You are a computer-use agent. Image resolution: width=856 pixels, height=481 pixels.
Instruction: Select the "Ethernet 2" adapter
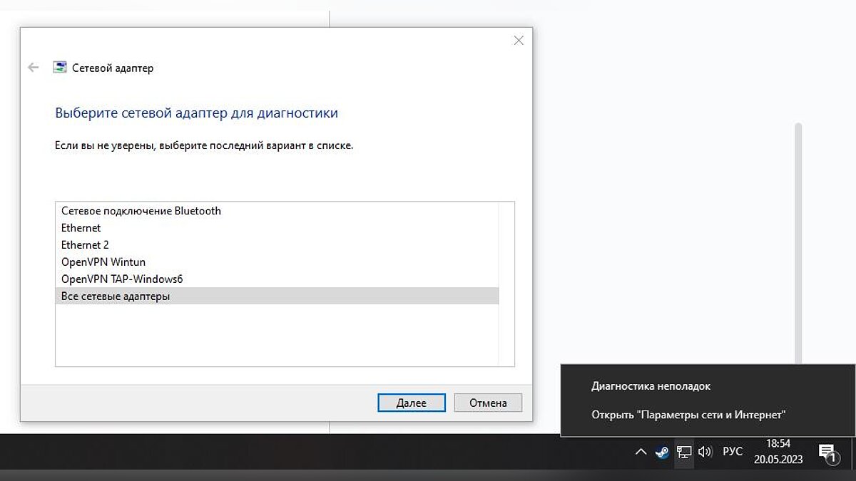[x=86, y=245]
